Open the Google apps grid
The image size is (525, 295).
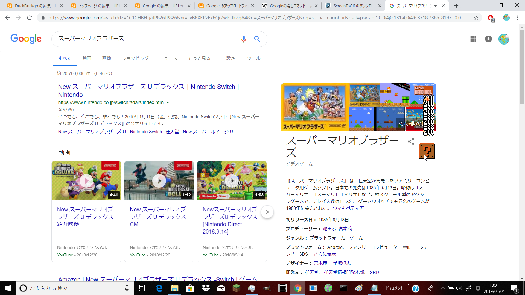click(473, 39)
